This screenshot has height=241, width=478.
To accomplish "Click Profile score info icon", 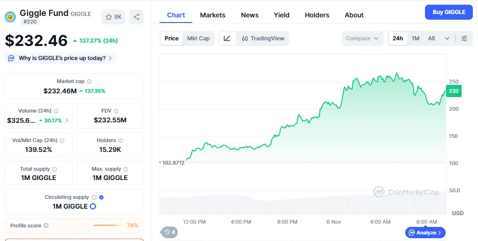I will point(46,226).
